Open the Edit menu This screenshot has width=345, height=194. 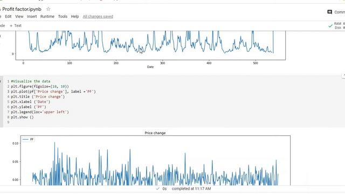click(8, 17)
